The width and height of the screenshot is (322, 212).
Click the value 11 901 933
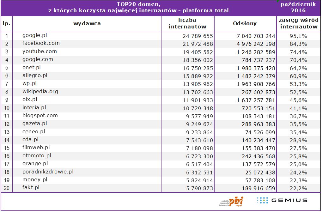coord(198,100)
